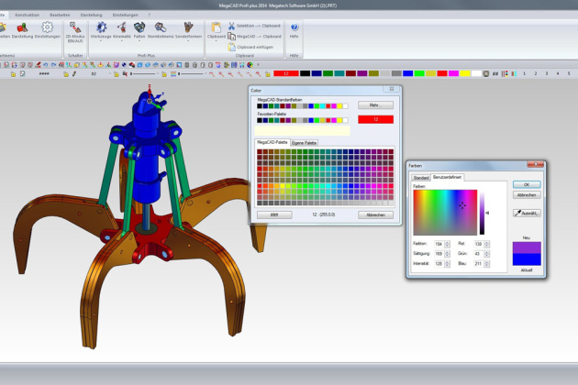The height and width of the screenshot is (385, 578).
Task: Click MegaCAD --> Clipboard icon
Action: coord(232,37)
